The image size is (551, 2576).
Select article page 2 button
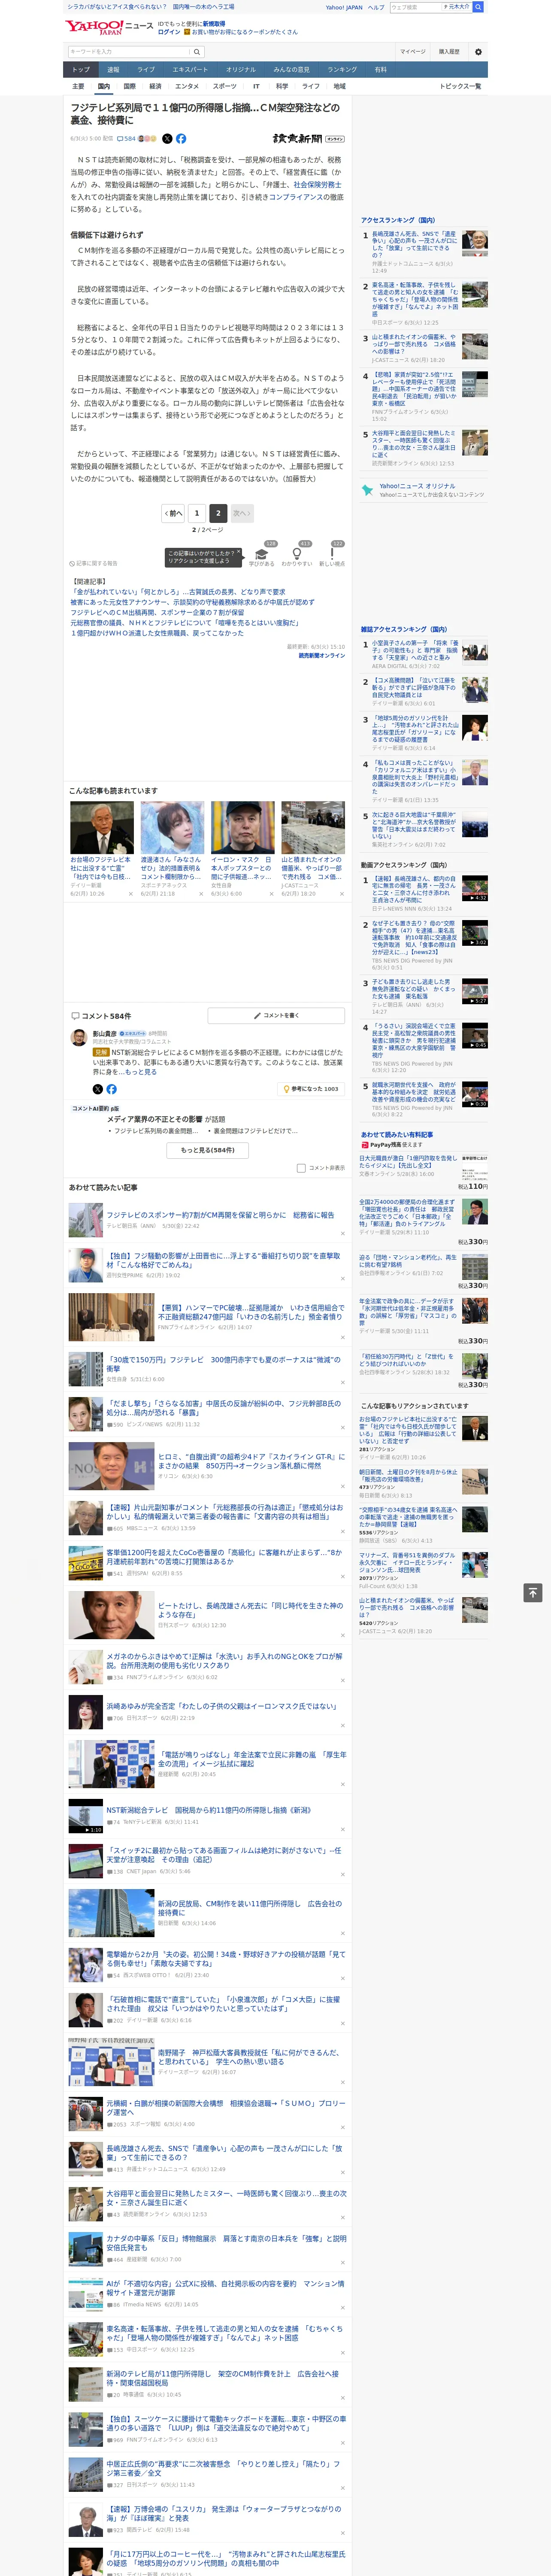coord(218,513)
